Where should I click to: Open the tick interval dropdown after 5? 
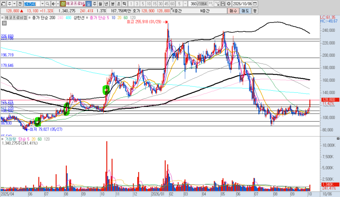click(185, 4)
